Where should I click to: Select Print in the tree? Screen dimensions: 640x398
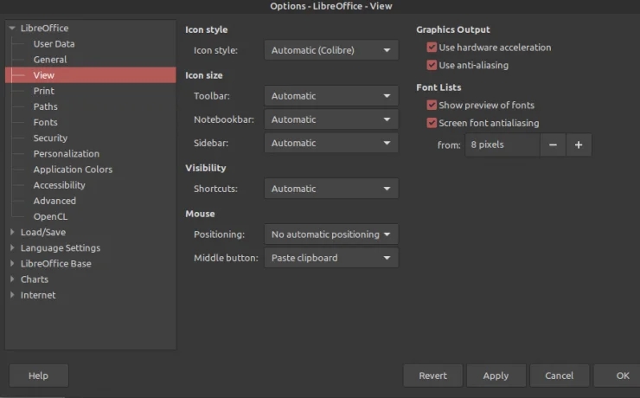(43, 91)
